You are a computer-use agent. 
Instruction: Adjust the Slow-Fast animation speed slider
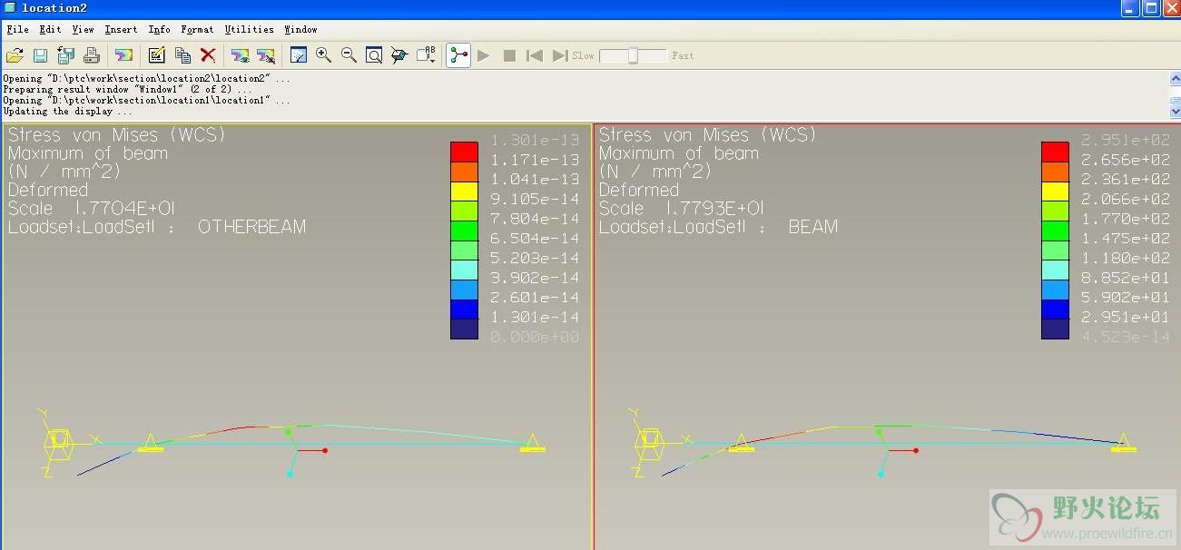633,55
